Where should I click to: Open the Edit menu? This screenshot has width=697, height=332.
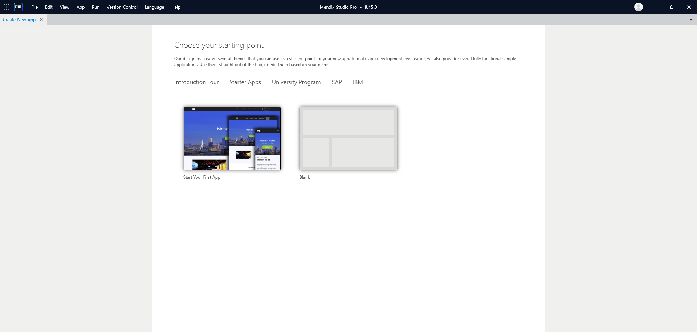click(x=49, y=7)
